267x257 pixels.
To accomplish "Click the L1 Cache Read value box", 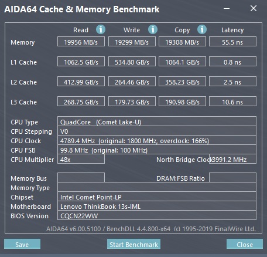I will 81,62.
